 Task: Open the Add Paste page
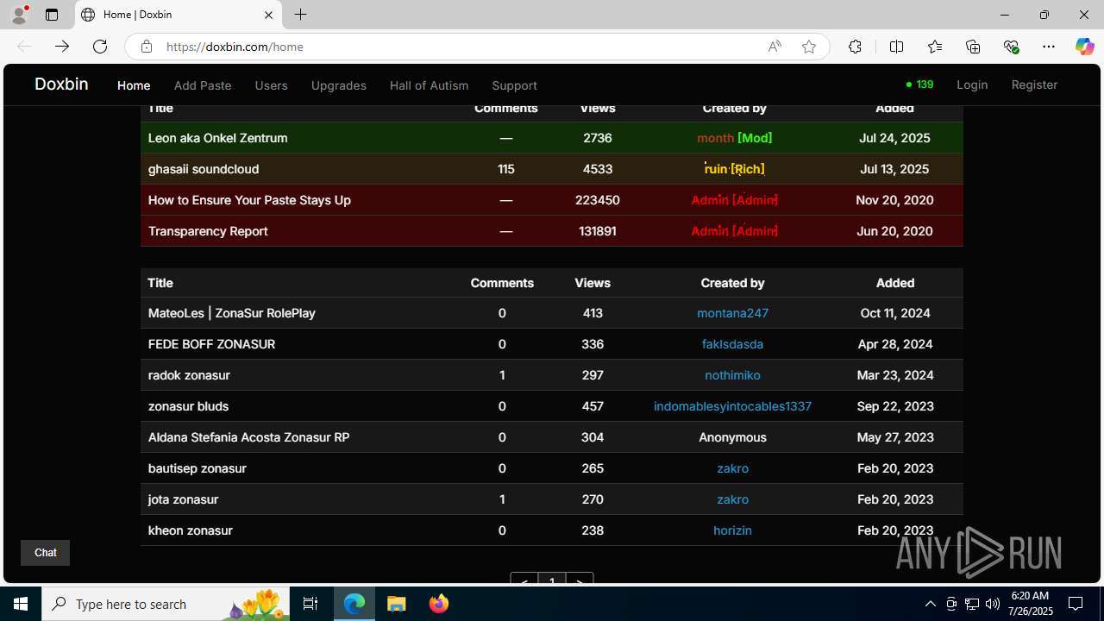203,85
